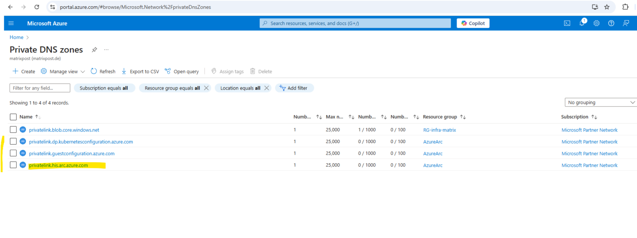Image resolution: width=637 pixels, height=238 pixels.
Task: Open the Azure portal hamburger menu
Action: [11, 23]
